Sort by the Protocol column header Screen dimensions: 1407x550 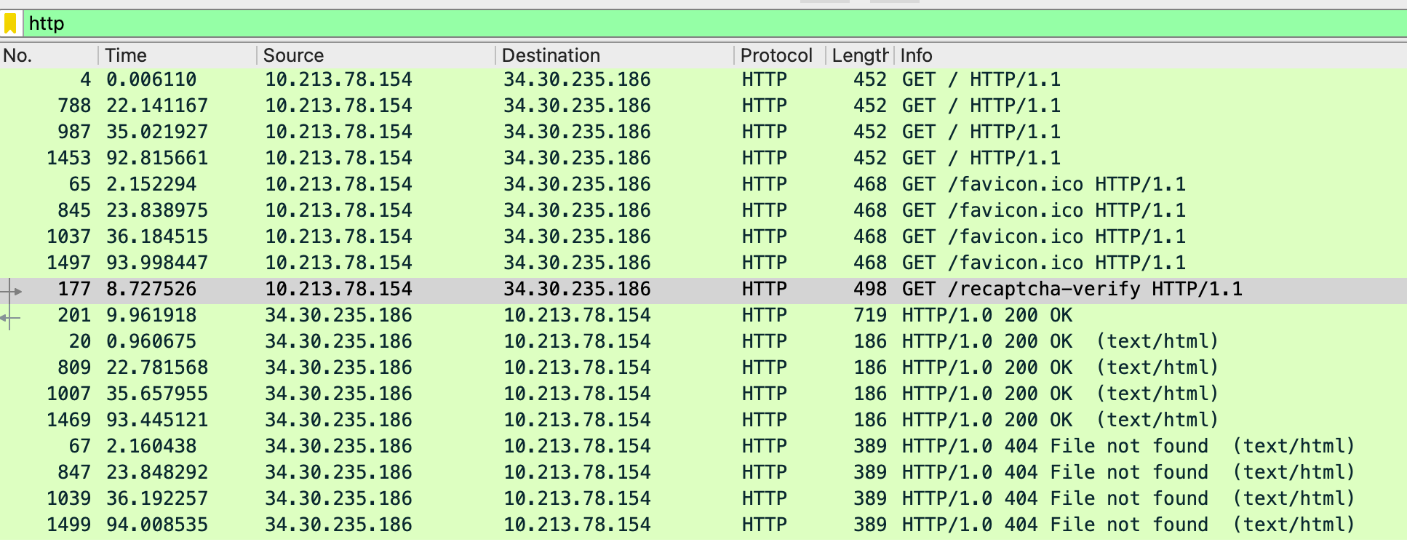tap(776, 55)
